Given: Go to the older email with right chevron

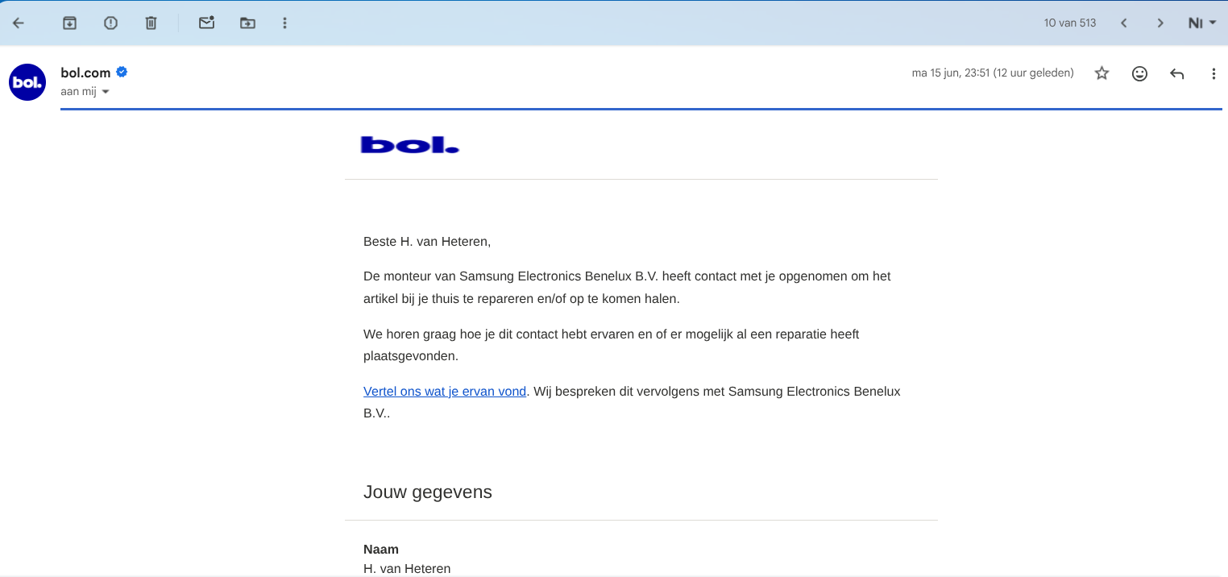Looking at the screenshot, I should (x=1160, y=23).
